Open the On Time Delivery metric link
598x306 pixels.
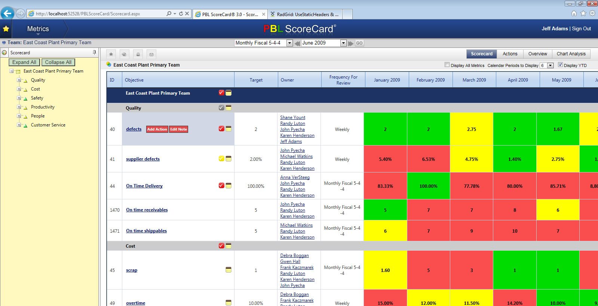(144, 186)
